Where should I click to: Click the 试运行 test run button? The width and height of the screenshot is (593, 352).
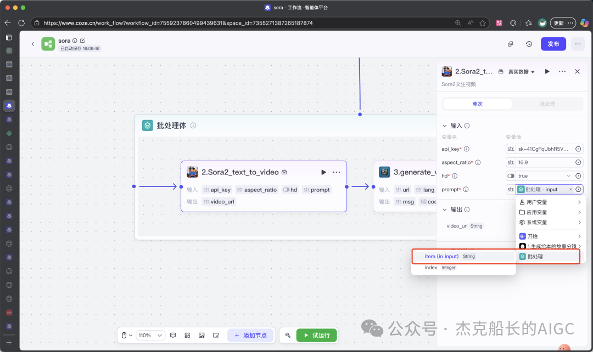pyautogui.click(x=317, y=335)
